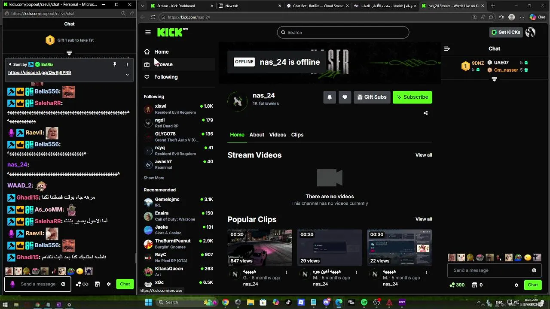Viewport: 550px width, 309px height.
Task: Open KitanaQueen in the Recommended list
Action: [x=178, y=272]
